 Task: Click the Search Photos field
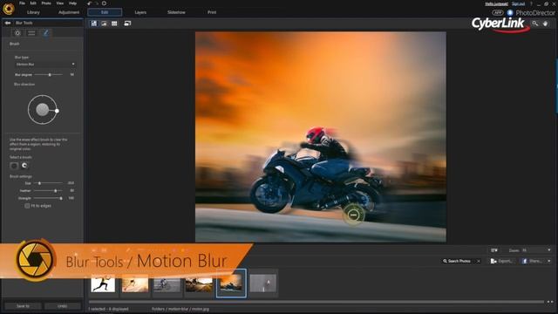click(x=459, y=261)
